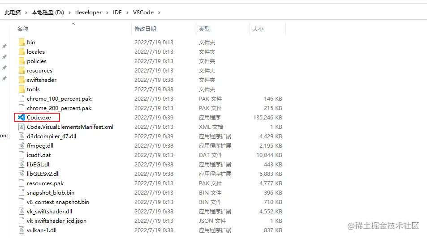This screenshot has width=427, height=238.
Task: Click the 2022/7/19 0:39 date of Code.exe
Action: coord(154,118)
